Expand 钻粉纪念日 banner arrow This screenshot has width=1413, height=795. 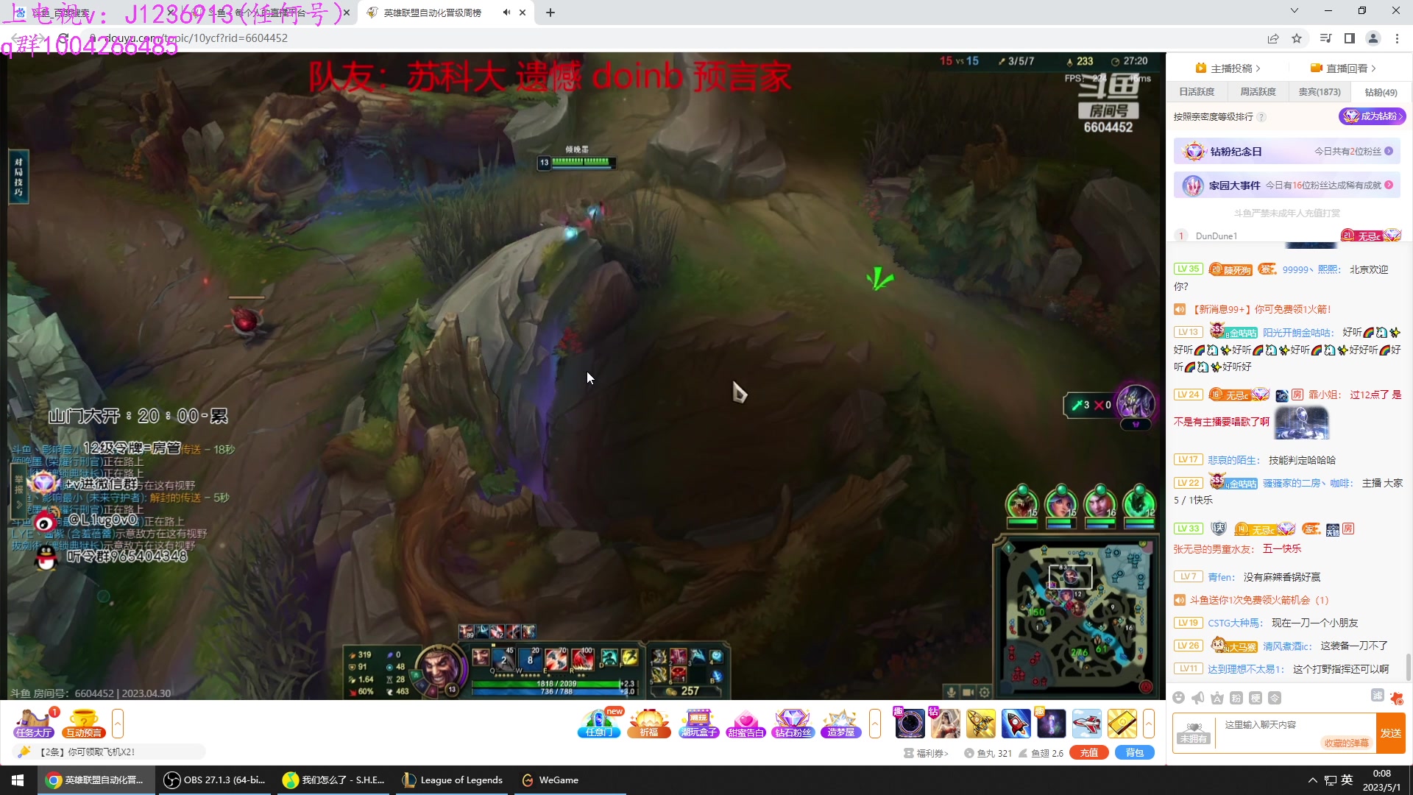pyautogui.click(x=1389, y=151)
